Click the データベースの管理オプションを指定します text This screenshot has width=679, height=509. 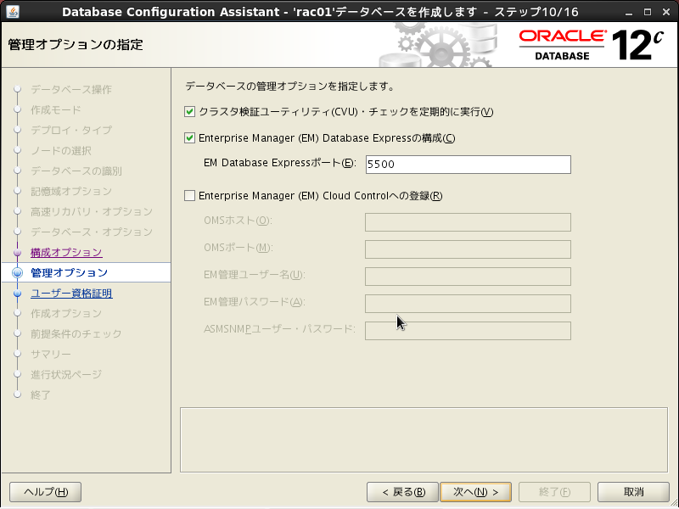coord(289,87)
